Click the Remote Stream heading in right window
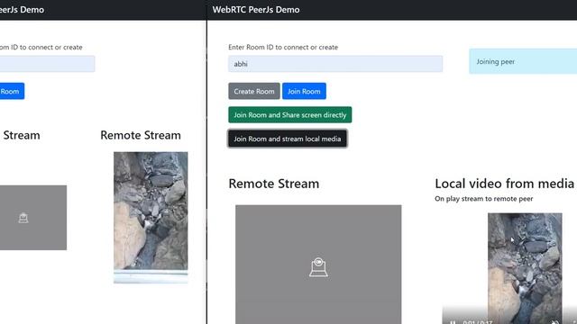The width and height of the screenshot is (577, 324). point(274,184)
